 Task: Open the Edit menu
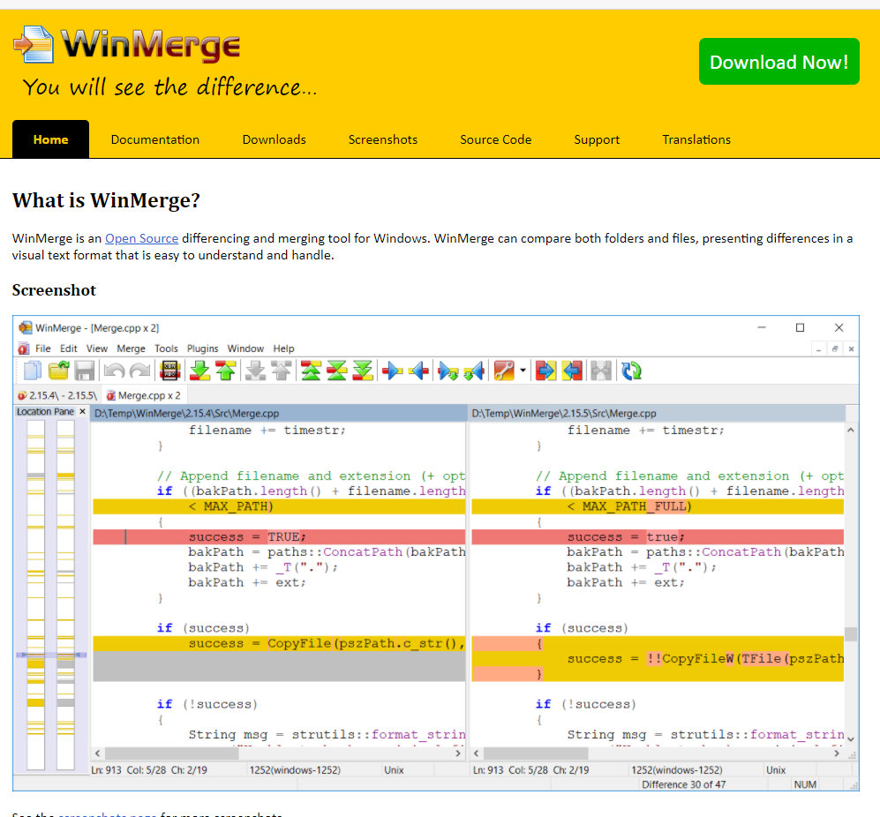pyautogui.click(x=69, y=349)
